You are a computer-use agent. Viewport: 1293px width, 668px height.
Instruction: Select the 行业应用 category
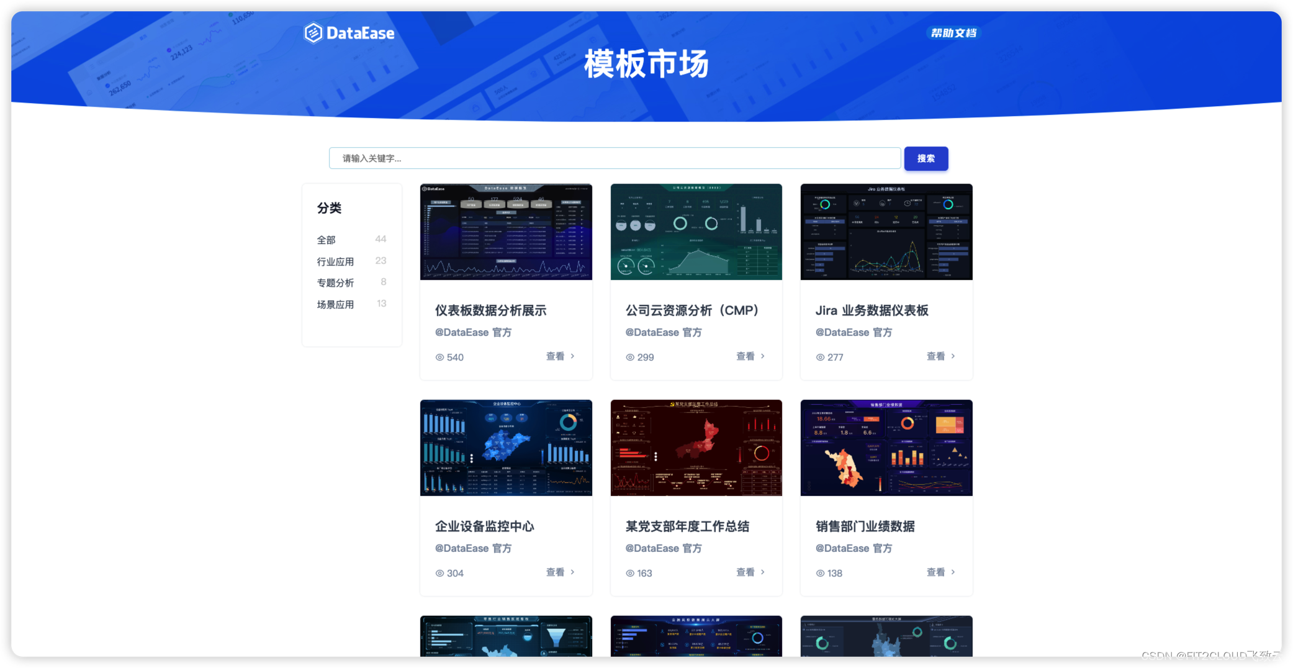click(x=335, y=261)
